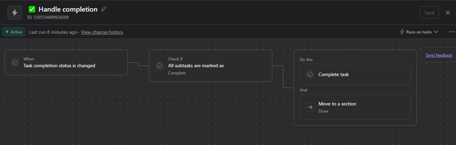
Task: Open the View change history link
Action: point(102,32)
